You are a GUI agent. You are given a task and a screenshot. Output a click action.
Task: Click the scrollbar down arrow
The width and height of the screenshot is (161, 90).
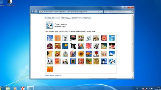[133, 77]
